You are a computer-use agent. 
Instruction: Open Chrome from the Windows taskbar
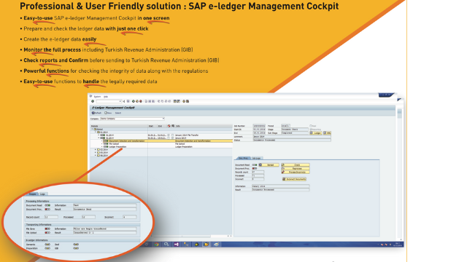[x=157, y=245]
